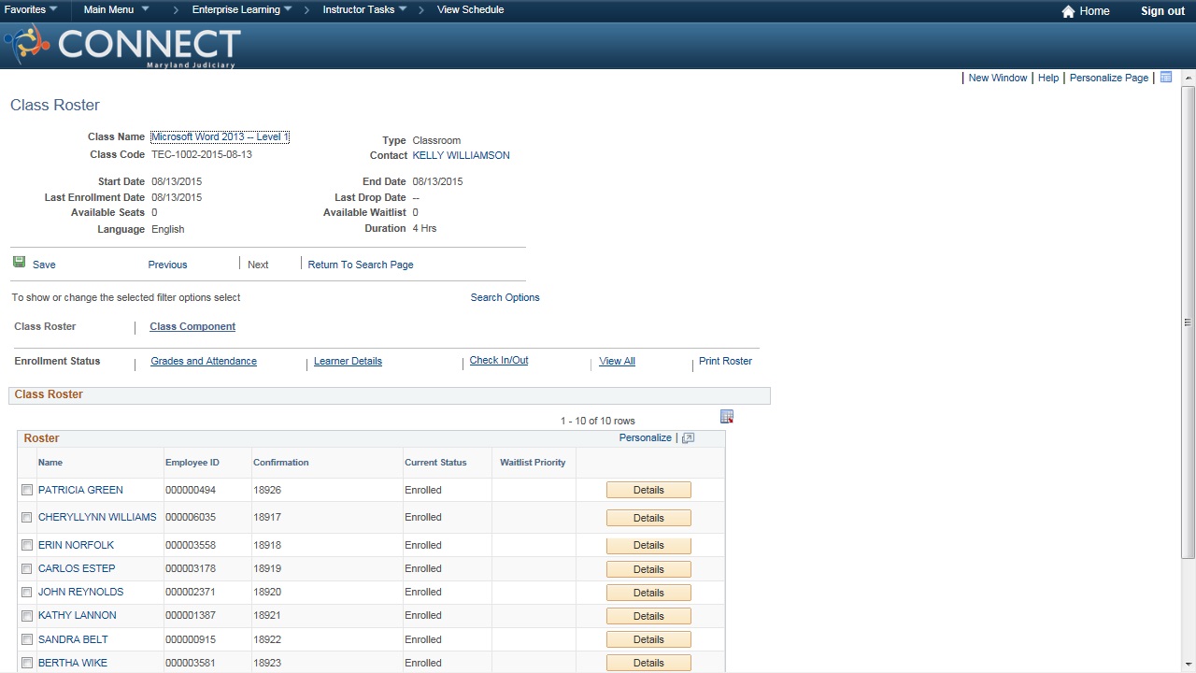Image resolution: width=1196 pixels, height=673 pixels.
Task: Click vertical scrollbar thumb
Action: pyautogui.click(x=1188, y=322)
